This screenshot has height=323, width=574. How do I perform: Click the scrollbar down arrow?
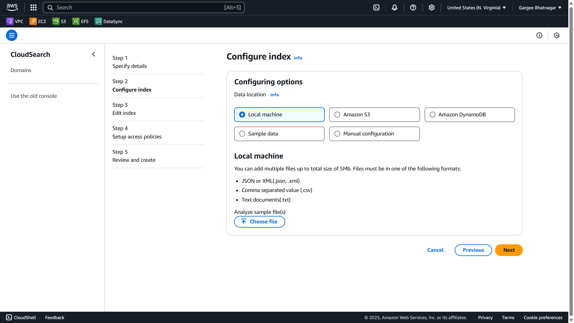coord(571,320)
